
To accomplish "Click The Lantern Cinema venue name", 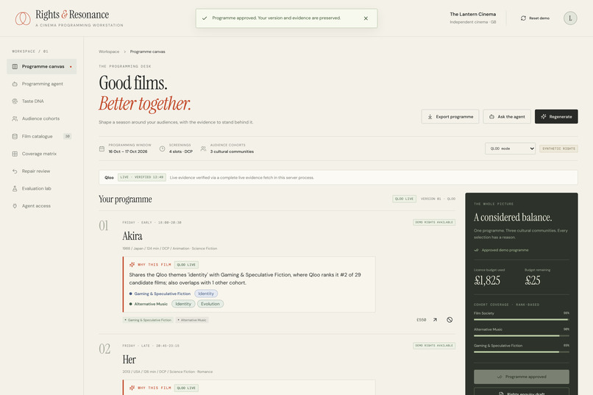I will pyautogui.click(x=473, y=14).
